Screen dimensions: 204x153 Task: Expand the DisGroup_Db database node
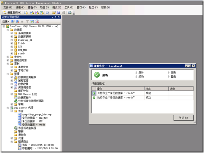click(x=12, y=40)
